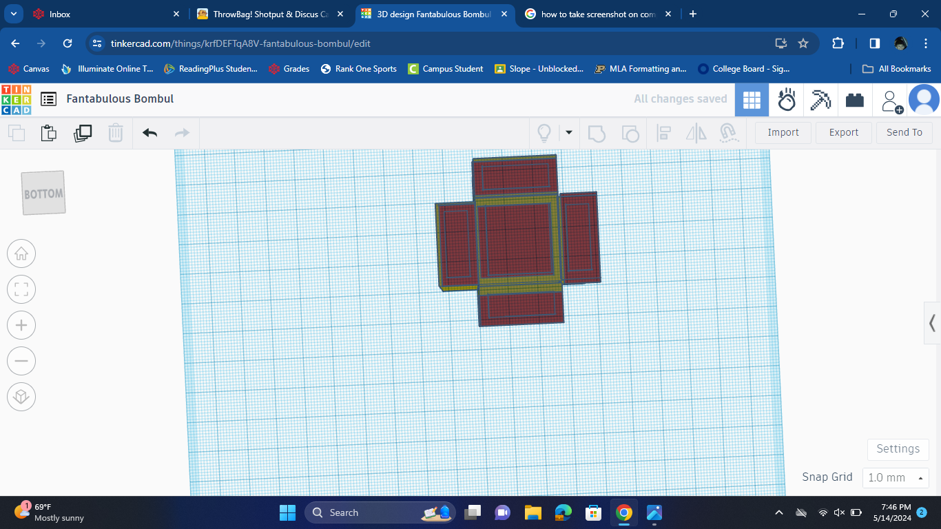Click the Fit all in view icon

click(x=21, y=289)
